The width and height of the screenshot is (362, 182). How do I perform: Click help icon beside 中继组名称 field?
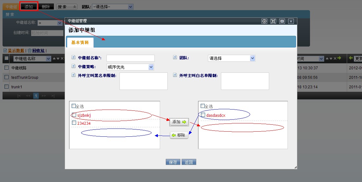tap(74, 57)
